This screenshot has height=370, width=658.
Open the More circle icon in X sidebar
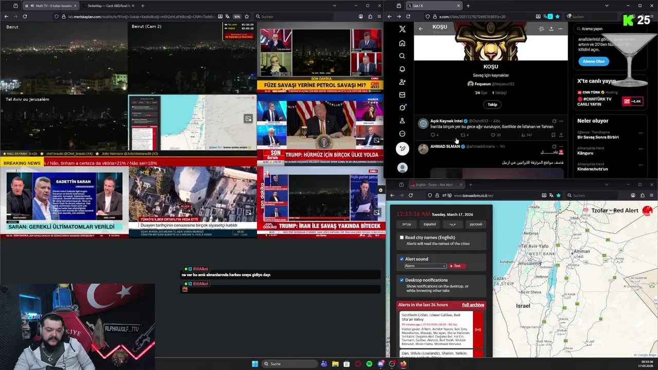point(402,134)
